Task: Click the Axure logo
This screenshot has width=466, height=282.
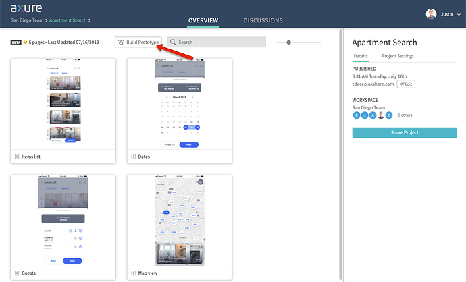Action: [x=26, y=8]
